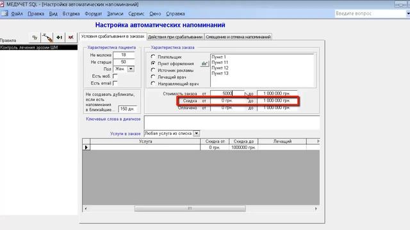Click the toolbar icon with black diamond
This screenshot has height=230, width=410.
click(x=60, y=38)
